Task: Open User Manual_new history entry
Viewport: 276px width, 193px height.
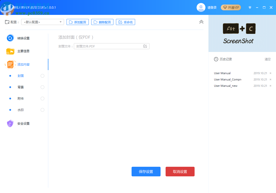Action: (226, 86)
